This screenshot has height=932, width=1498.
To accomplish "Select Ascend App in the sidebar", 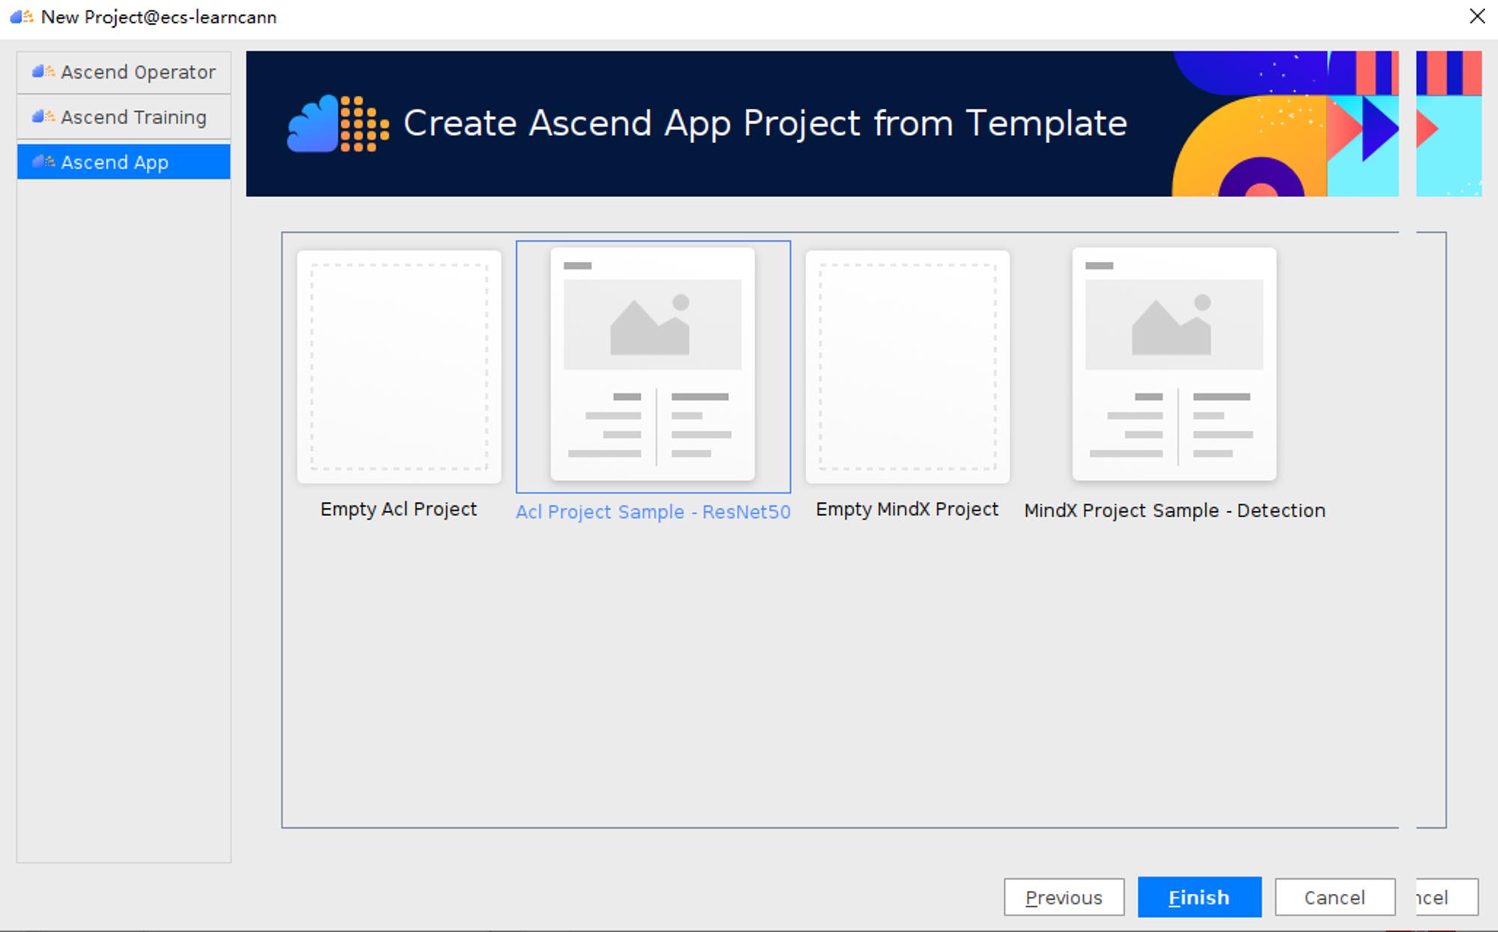I will tap(124, 162).
